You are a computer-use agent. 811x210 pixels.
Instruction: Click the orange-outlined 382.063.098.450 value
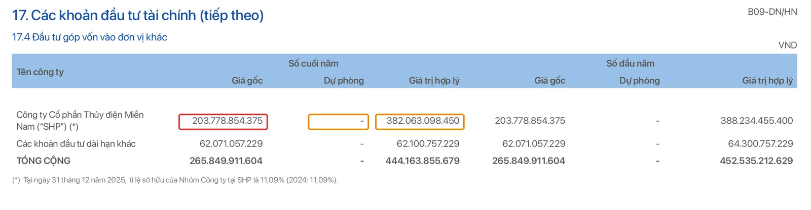coord(420,122)
